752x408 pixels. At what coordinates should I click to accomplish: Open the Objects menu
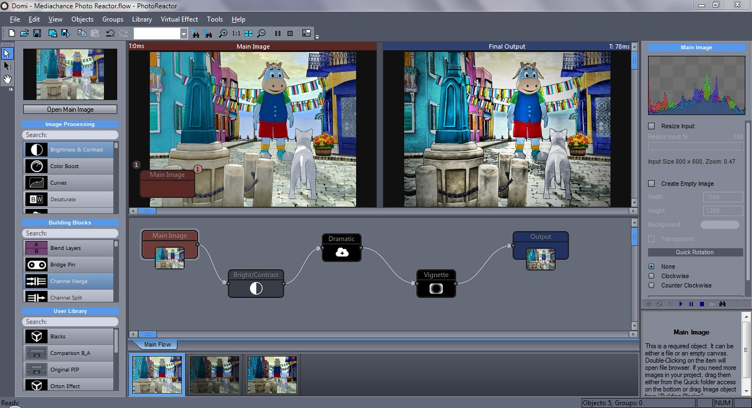tap(82, 19)
